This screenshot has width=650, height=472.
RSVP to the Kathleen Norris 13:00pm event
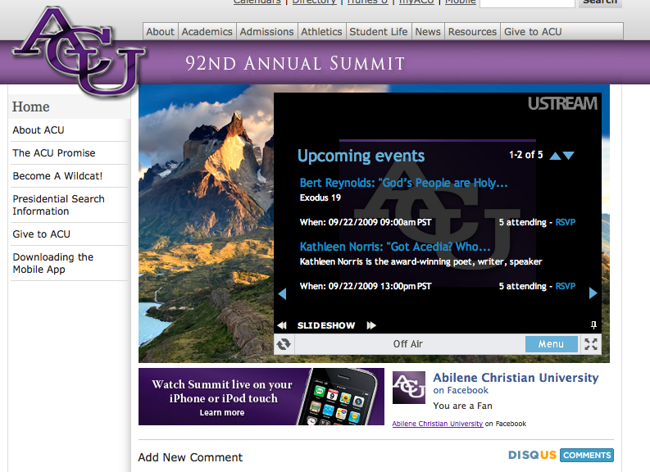pyautogui.click(x=565, y=286)
